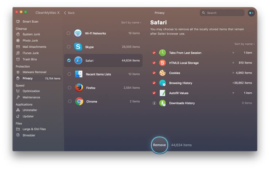Image resolution: width=270 pixels, height=169 pixels.
Task: Uncheck Tabs From Last Session checkbox
Action: click(x=154, y=53)
